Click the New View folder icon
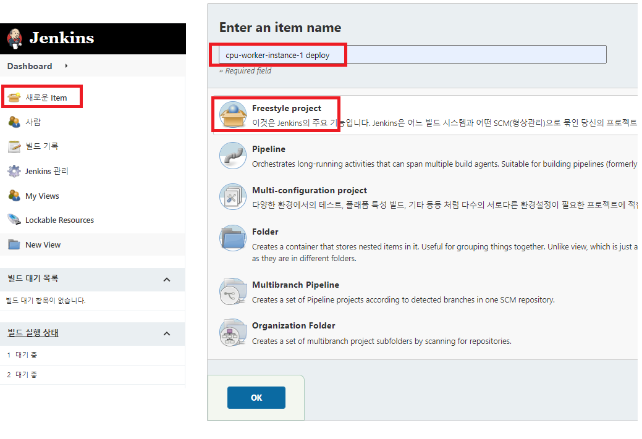This screenshot has height=439, width=642. tap(14, 245)
